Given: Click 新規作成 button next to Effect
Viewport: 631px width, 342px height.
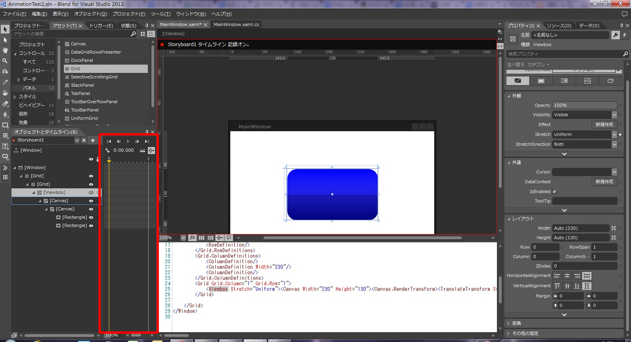Looking at the screenshot, I should pos(604,125).
